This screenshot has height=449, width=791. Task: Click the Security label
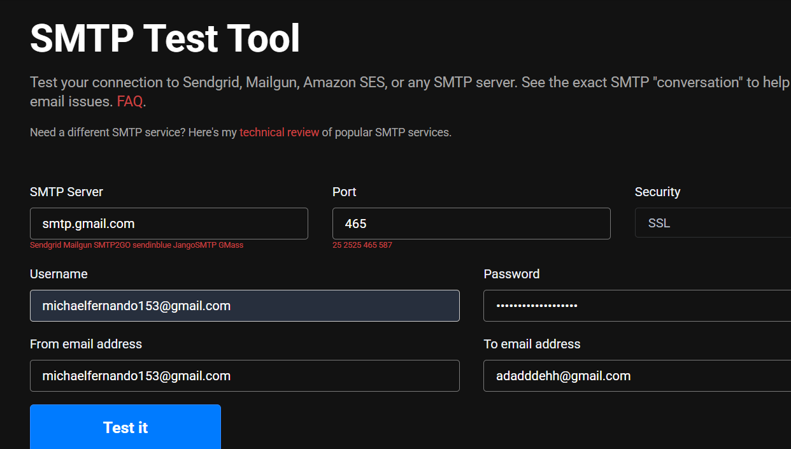pyautogui.click(x=658, y=192)
